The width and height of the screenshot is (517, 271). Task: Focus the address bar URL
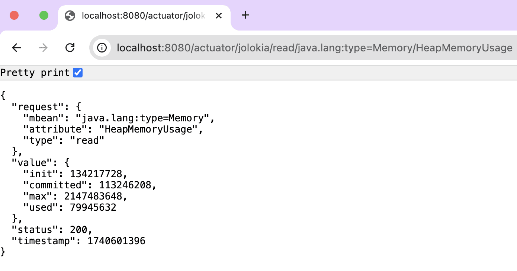click(314, 48)
